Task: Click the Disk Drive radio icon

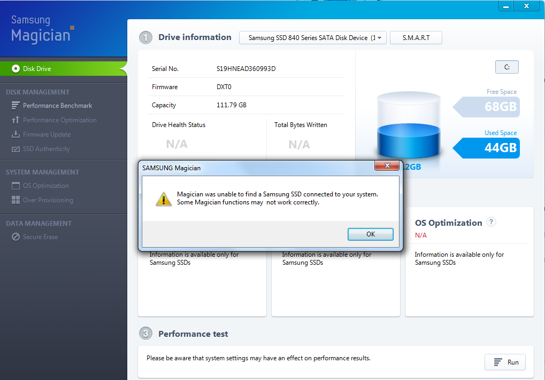Action: [16, 69]
